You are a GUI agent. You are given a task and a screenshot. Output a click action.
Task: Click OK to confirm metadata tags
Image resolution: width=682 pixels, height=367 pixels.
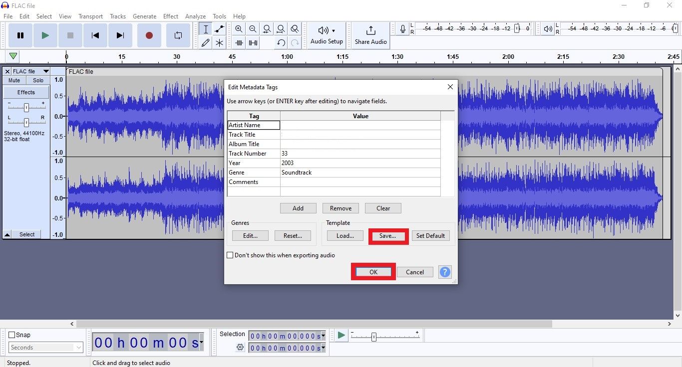click(373, 272)
